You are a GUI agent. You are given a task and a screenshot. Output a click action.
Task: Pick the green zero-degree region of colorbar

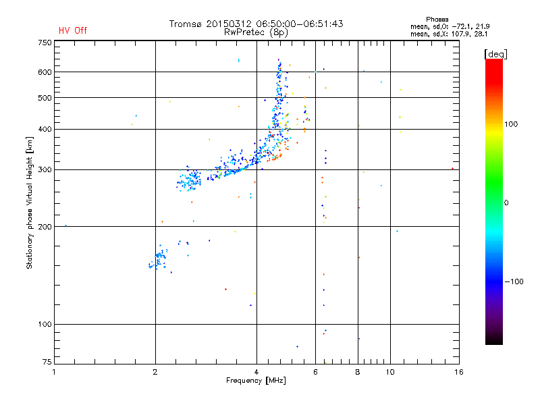494,202
